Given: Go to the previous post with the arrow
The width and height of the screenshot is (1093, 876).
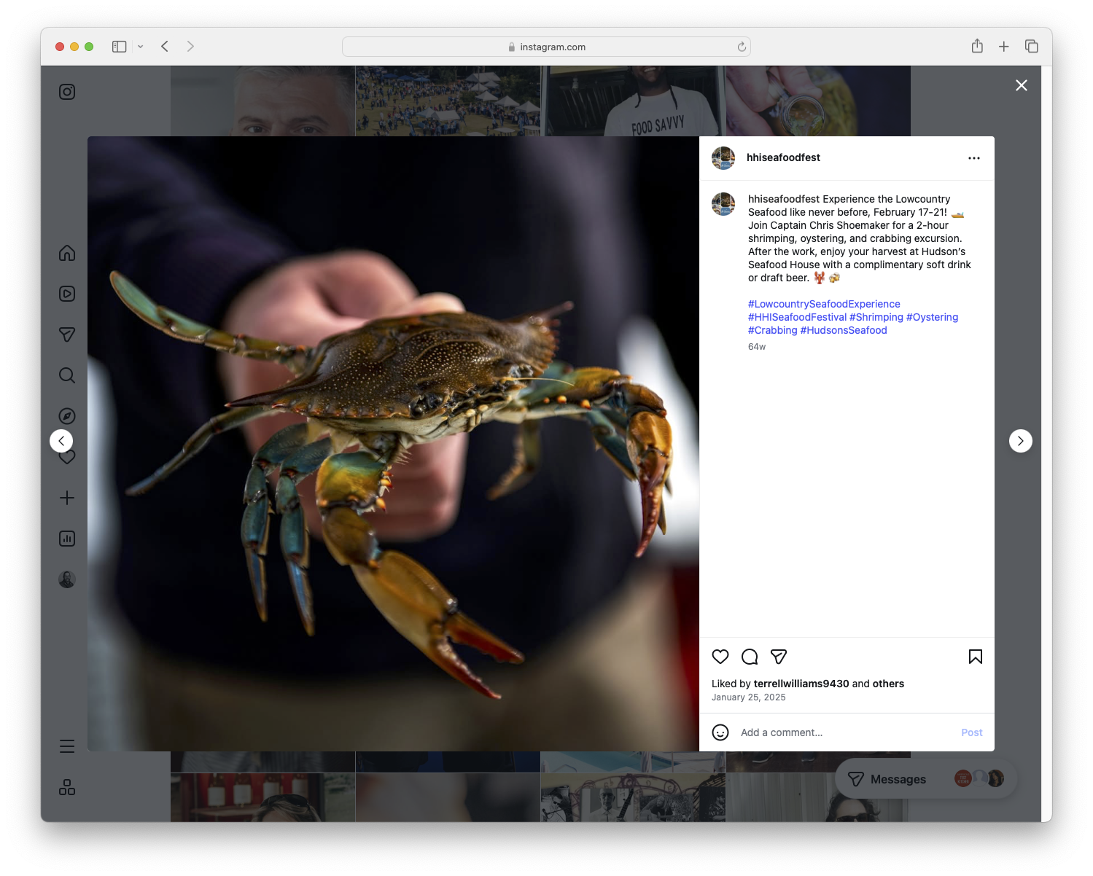Looking at the screenshot, I should [x=61, y=441].
